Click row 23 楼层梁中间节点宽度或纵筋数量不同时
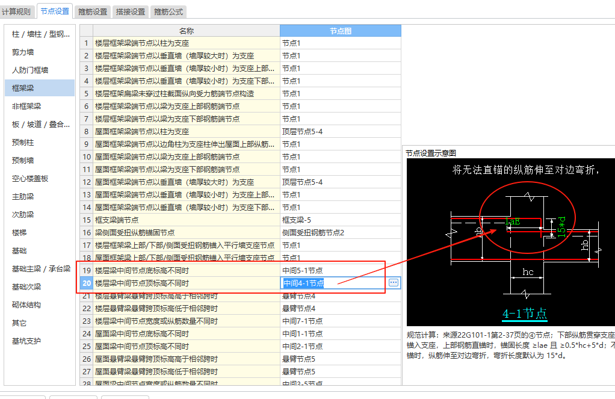Viewport: 615px width, 399px height. coord(187,321)
